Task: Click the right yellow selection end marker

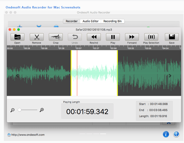Action: [x=117, y=73]
